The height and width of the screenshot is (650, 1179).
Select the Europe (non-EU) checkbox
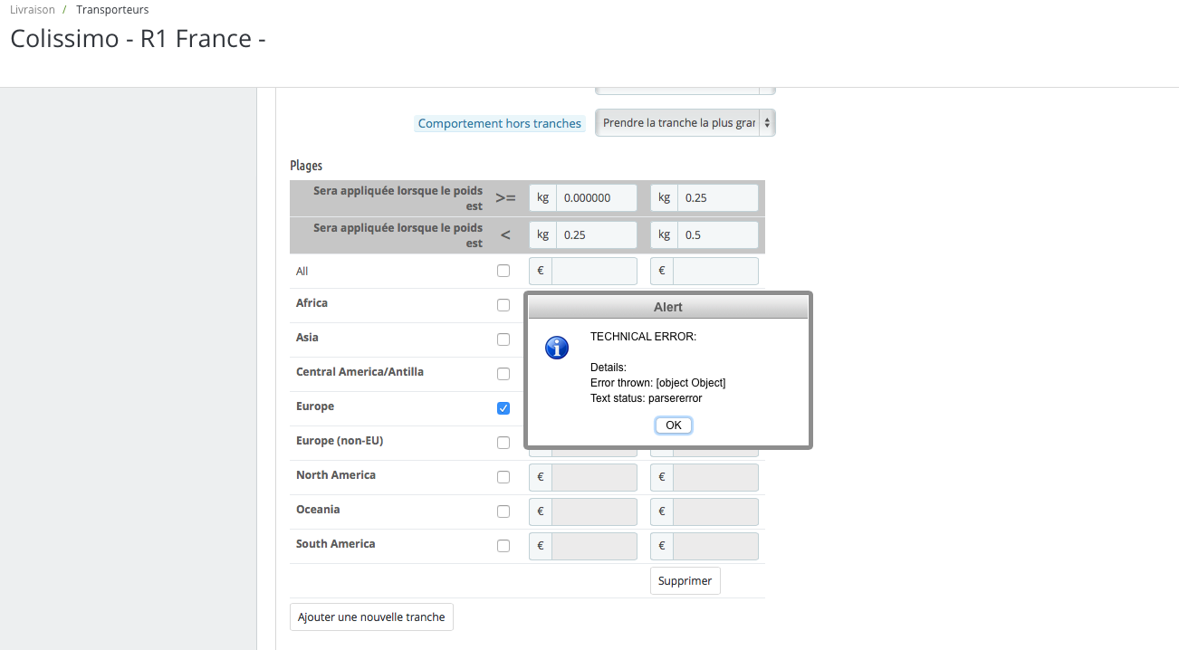[x=503, y=443]
